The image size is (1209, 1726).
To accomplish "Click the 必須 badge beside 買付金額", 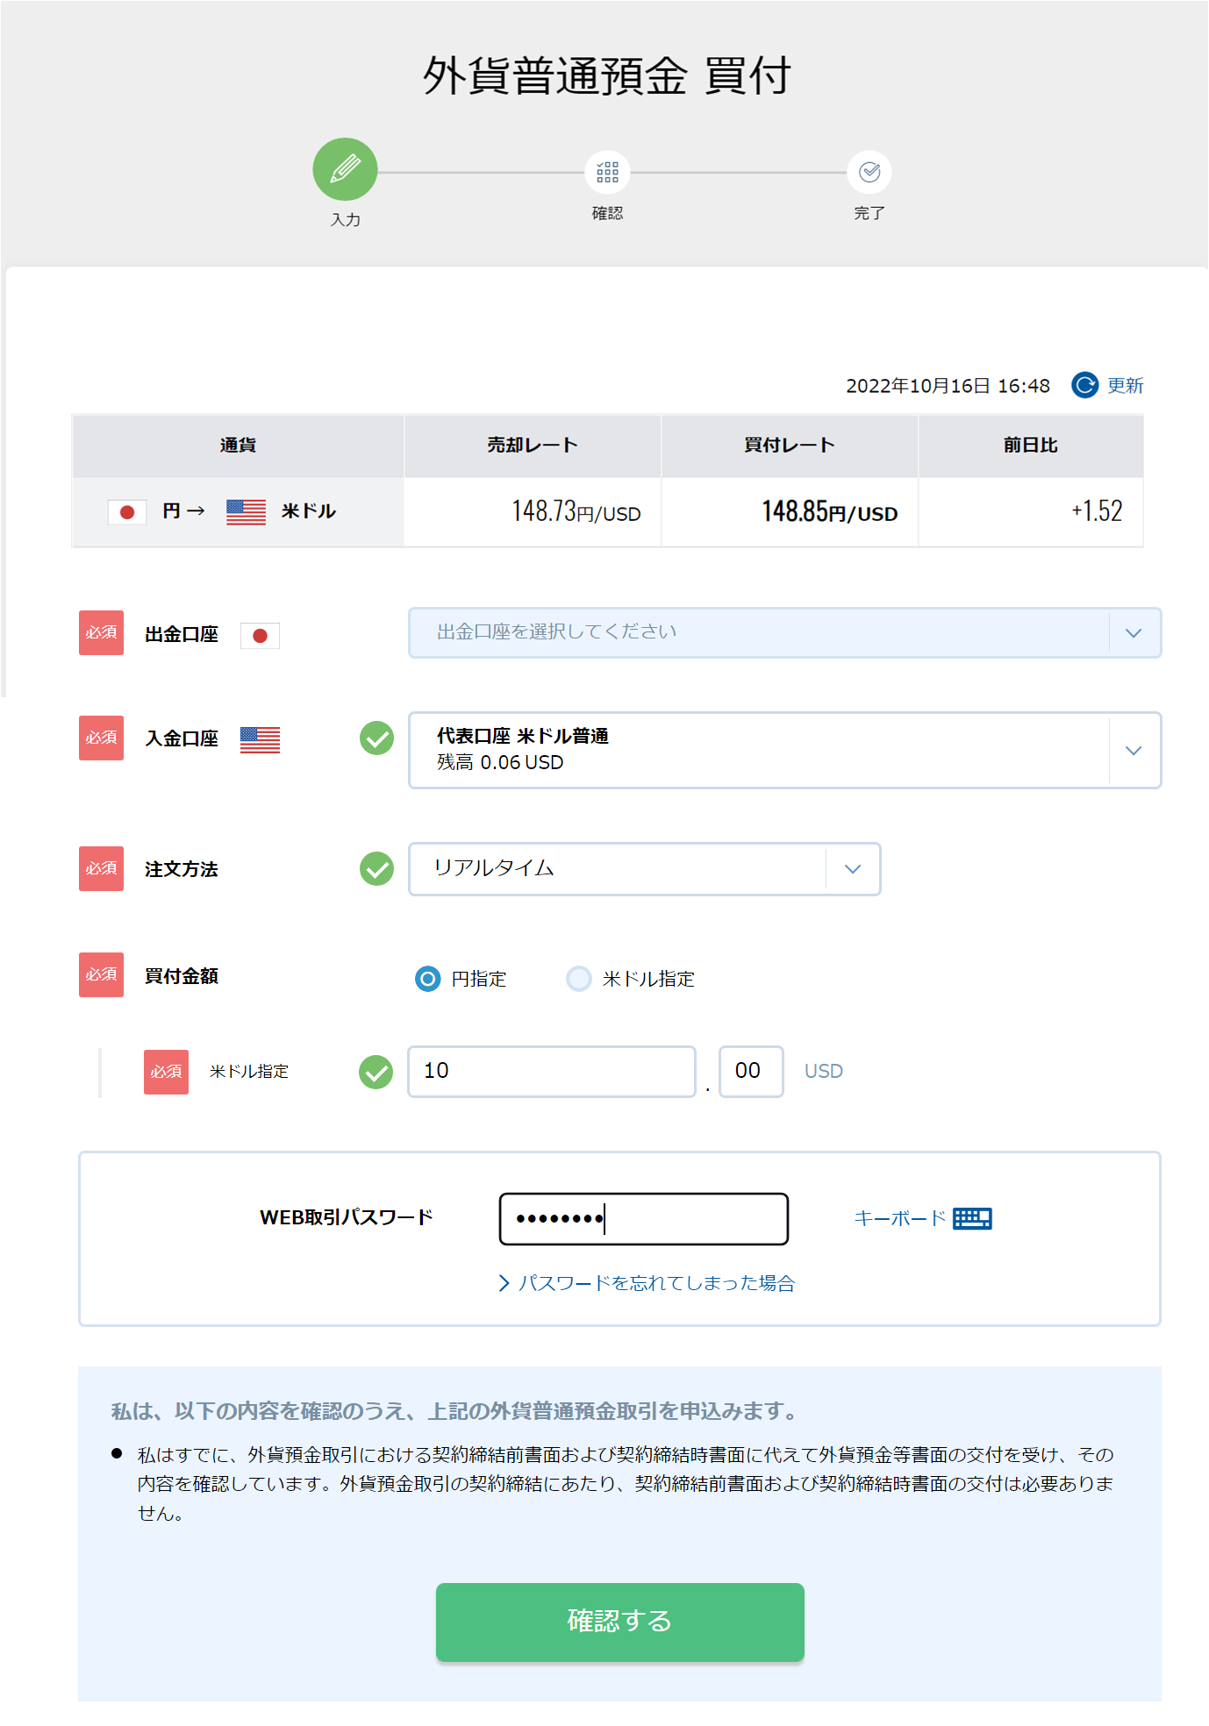I will 102,974.
